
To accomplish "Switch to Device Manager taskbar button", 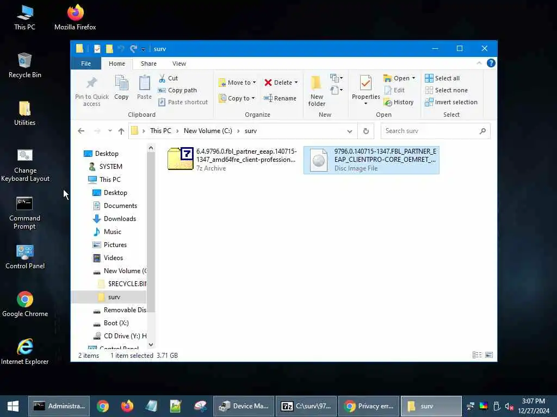I will tap(244, 406).
